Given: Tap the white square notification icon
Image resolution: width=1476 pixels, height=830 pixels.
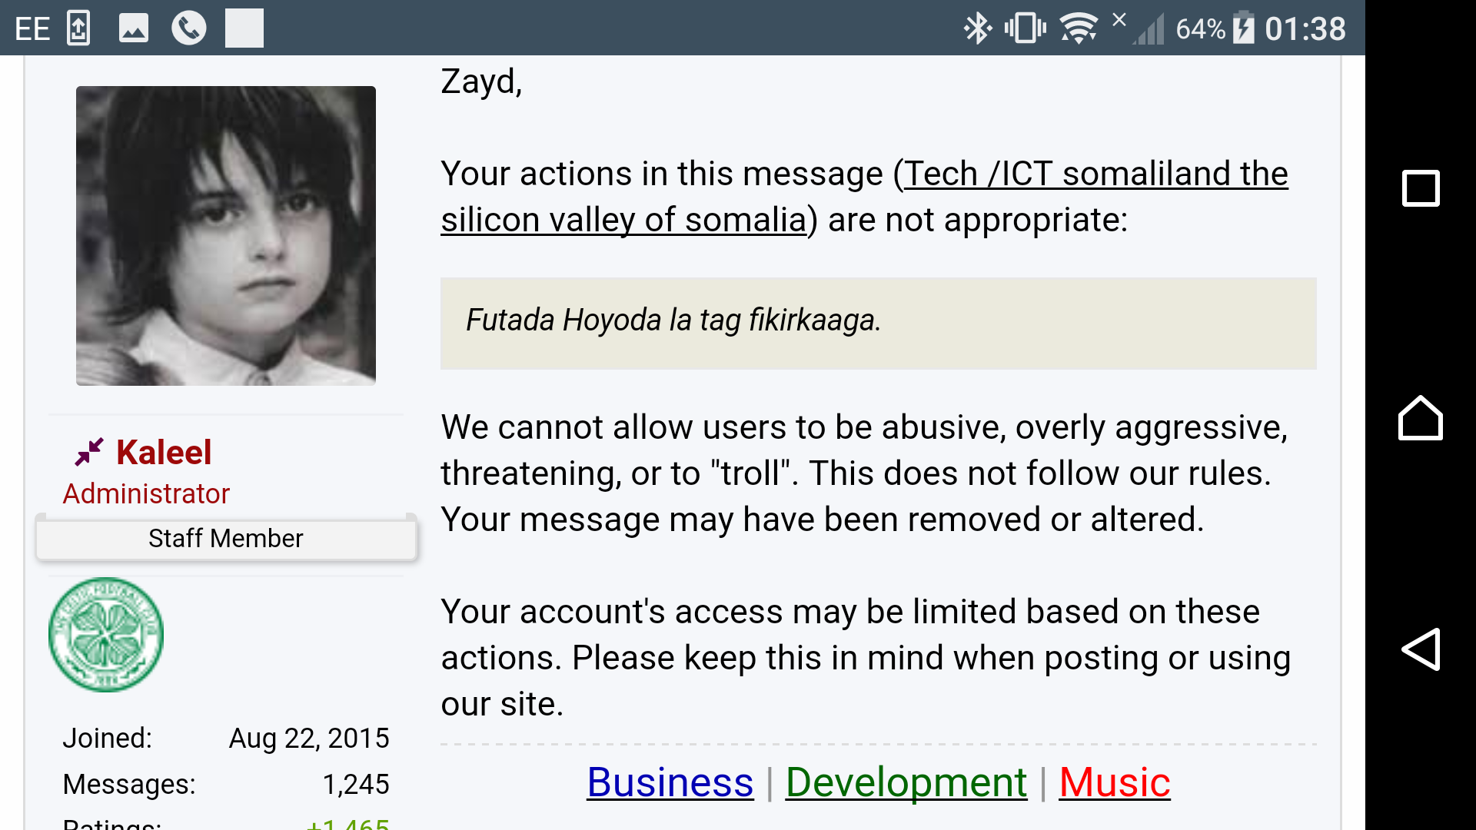Looking at the screenshot, I should [244, 28].
